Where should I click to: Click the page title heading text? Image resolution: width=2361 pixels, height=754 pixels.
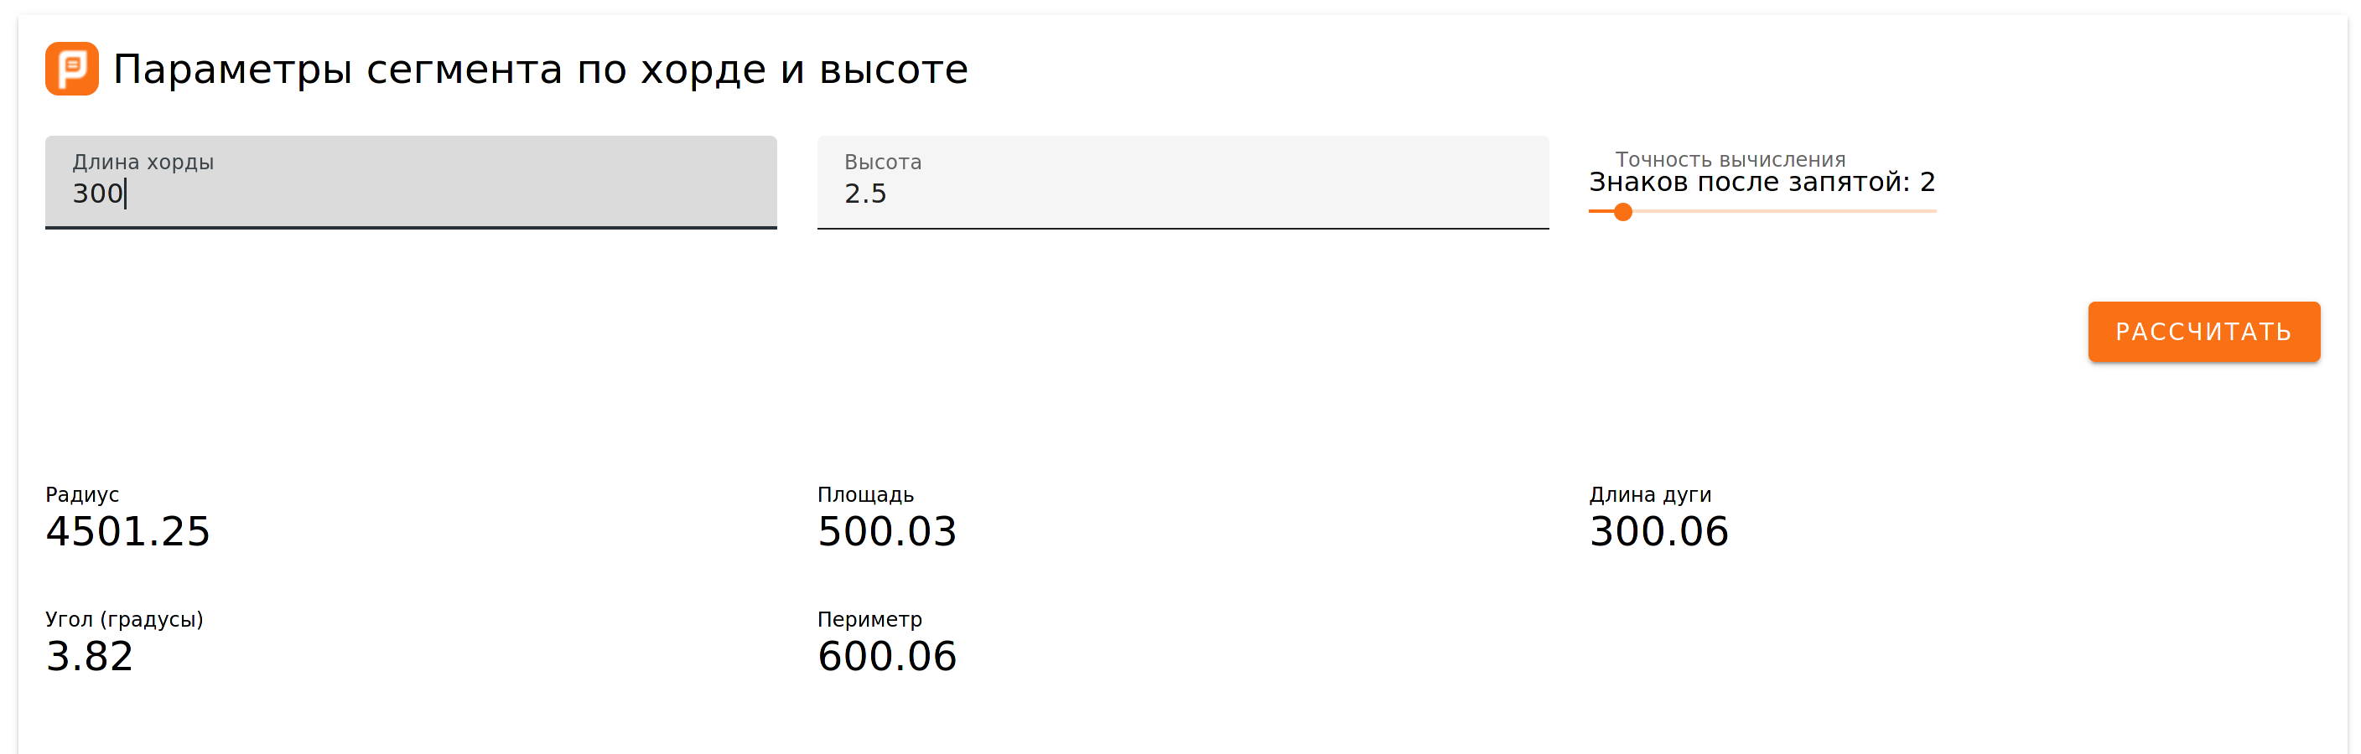pos(540,70)
